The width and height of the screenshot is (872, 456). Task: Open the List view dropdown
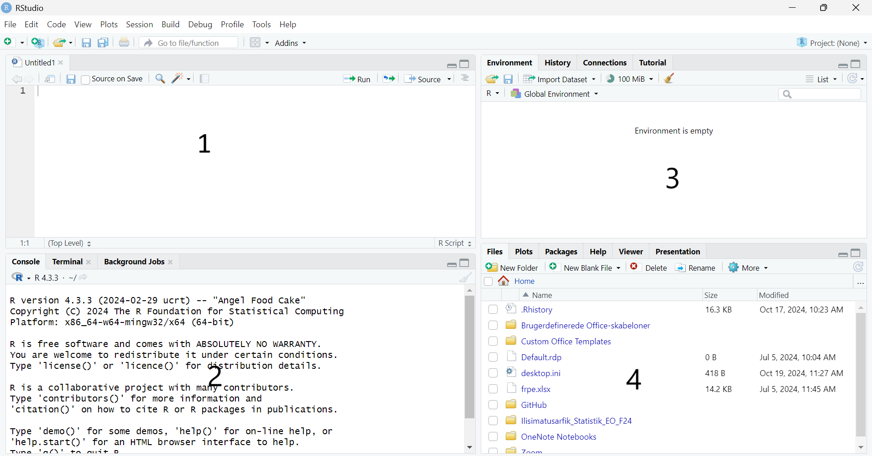tap(821, 79)
